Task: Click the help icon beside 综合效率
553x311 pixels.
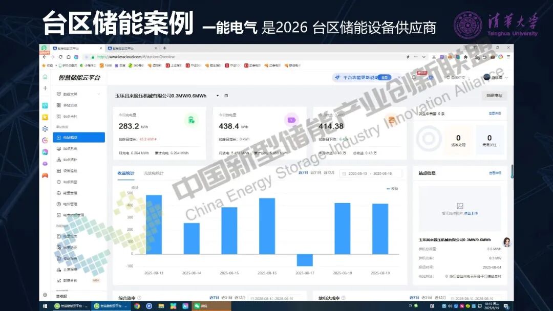Action: pos(139,298)
